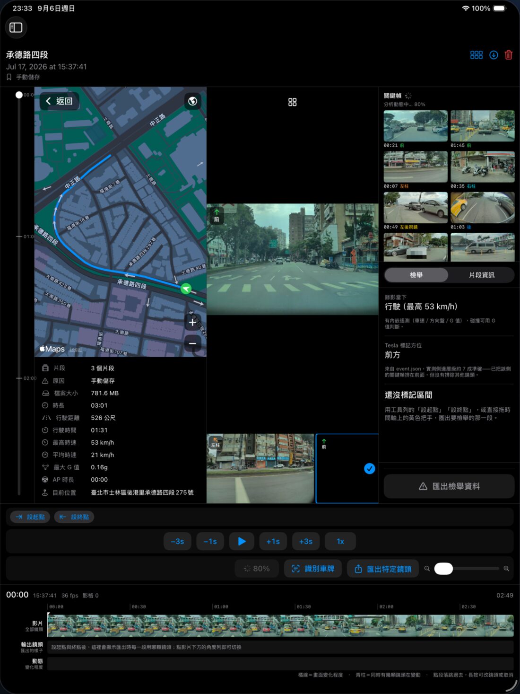
Task: Click timeline ruler at 02:00
Action: (x=386, y=606)
